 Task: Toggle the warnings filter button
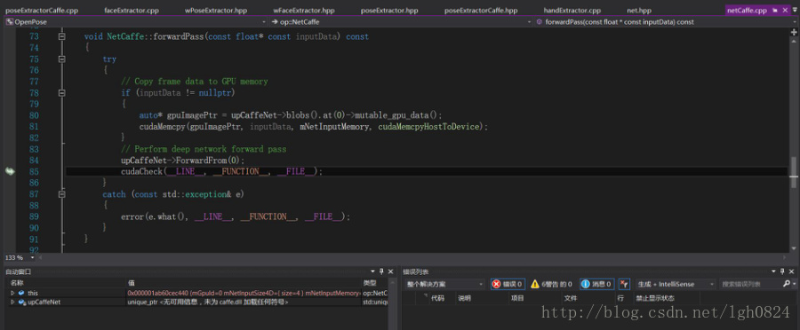[x=552, y=284]
